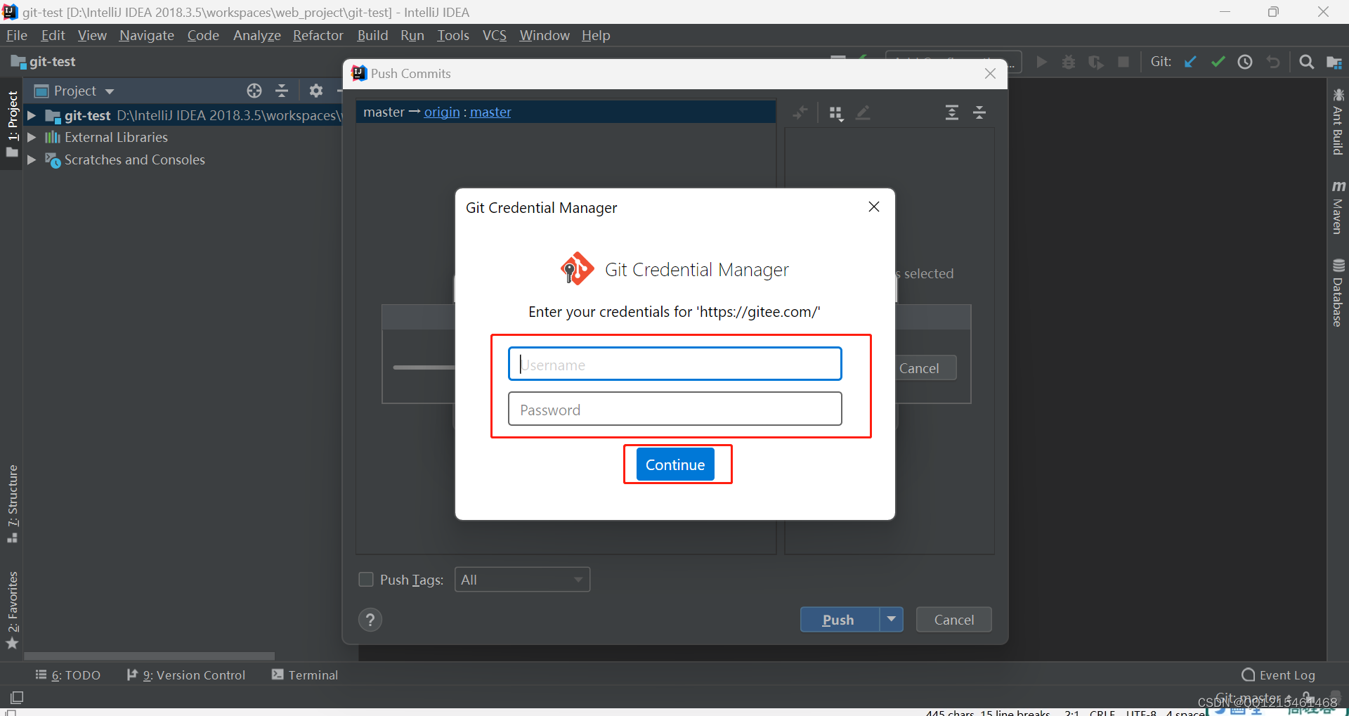Click the Project panel horizontal scrollbar
1349x716 pixels.
click(149, 656)
